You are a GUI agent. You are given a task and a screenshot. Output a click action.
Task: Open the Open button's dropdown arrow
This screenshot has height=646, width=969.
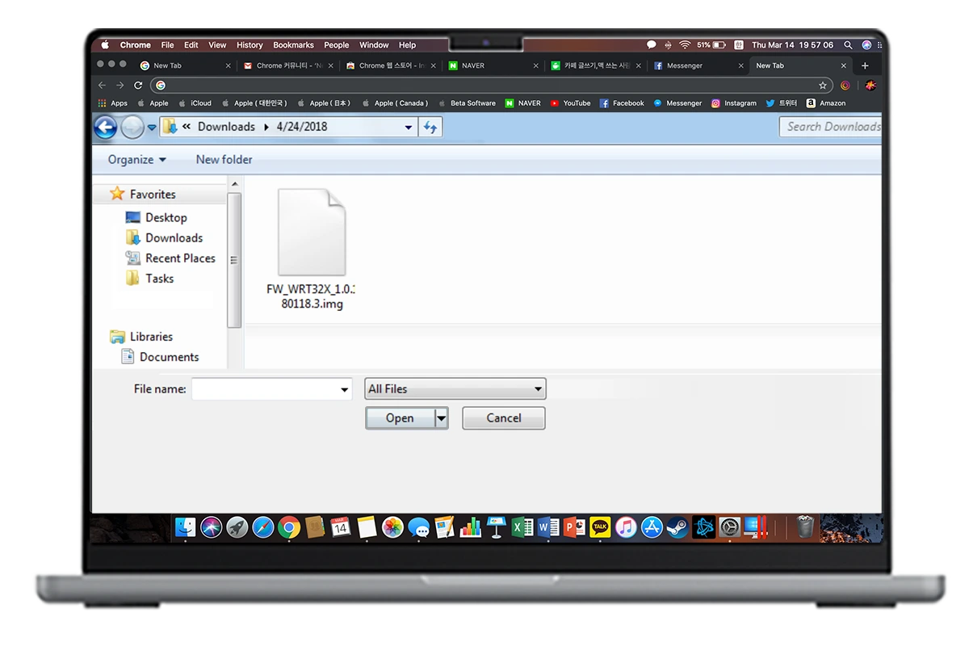(441, 418)
